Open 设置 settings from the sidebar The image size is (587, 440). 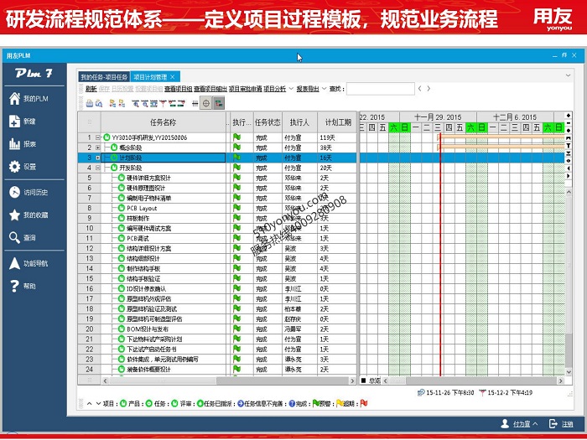click(x=15, y=167)
